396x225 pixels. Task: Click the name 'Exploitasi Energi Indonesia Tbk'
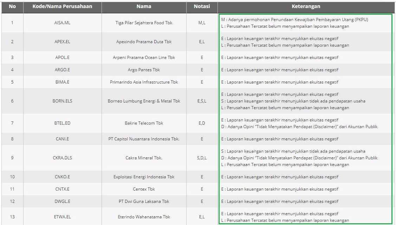coord(144,177)
